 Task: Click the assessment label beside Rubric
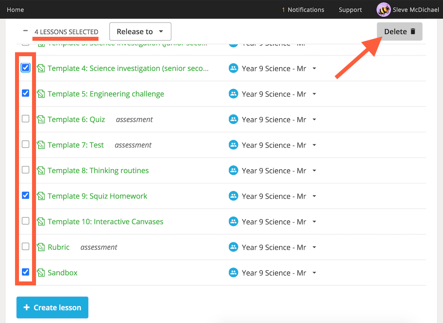(99, 247)
